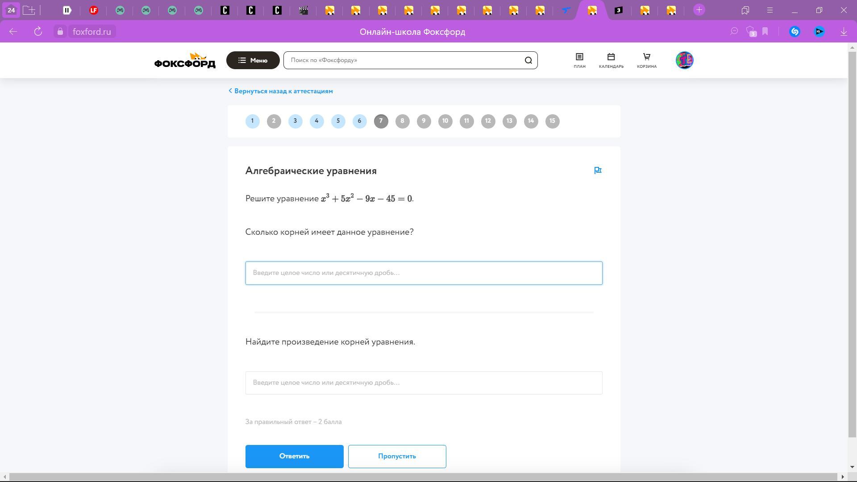
Task: Go to question 2
Action: click(x=274, y=121)
